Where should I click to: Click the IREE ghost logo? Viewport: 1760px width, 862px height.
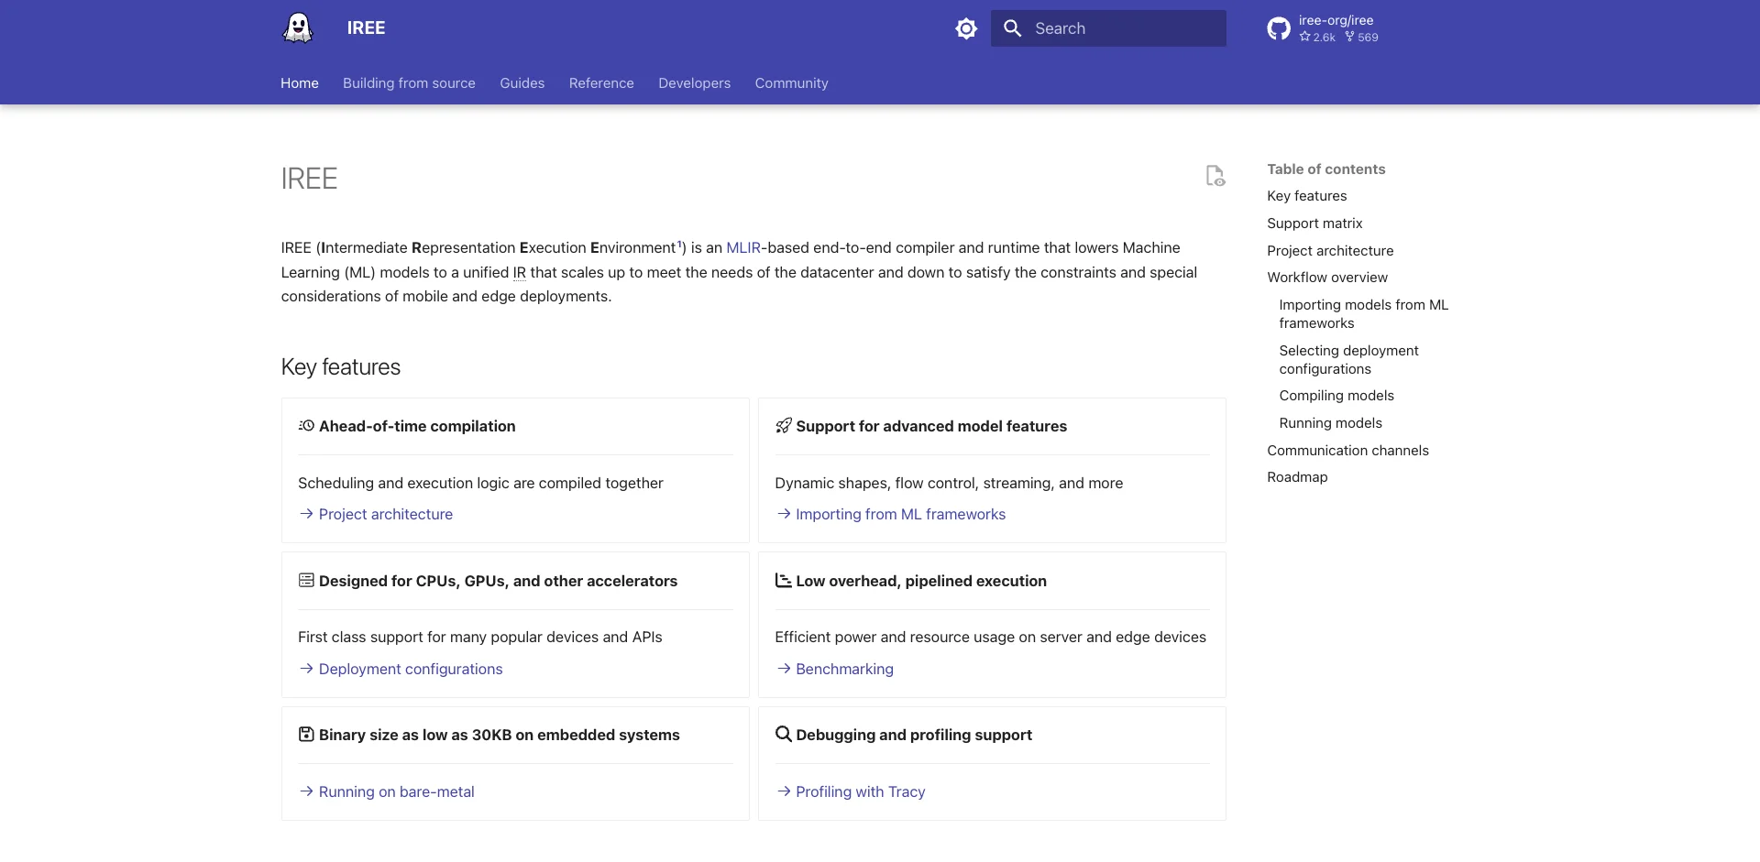click(x=298, y=28)
